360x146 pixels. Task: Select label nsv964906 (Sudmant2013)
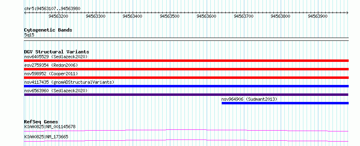point(249,99)
